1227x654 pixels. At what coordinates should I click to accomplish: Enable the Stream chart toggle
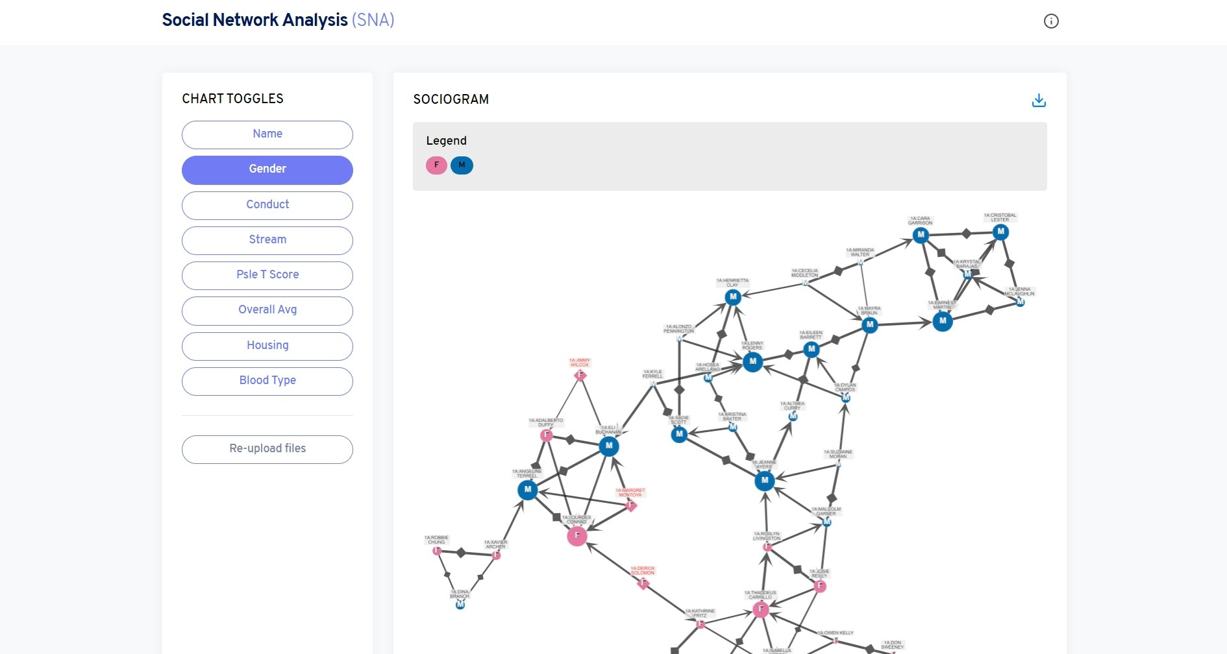267,240
